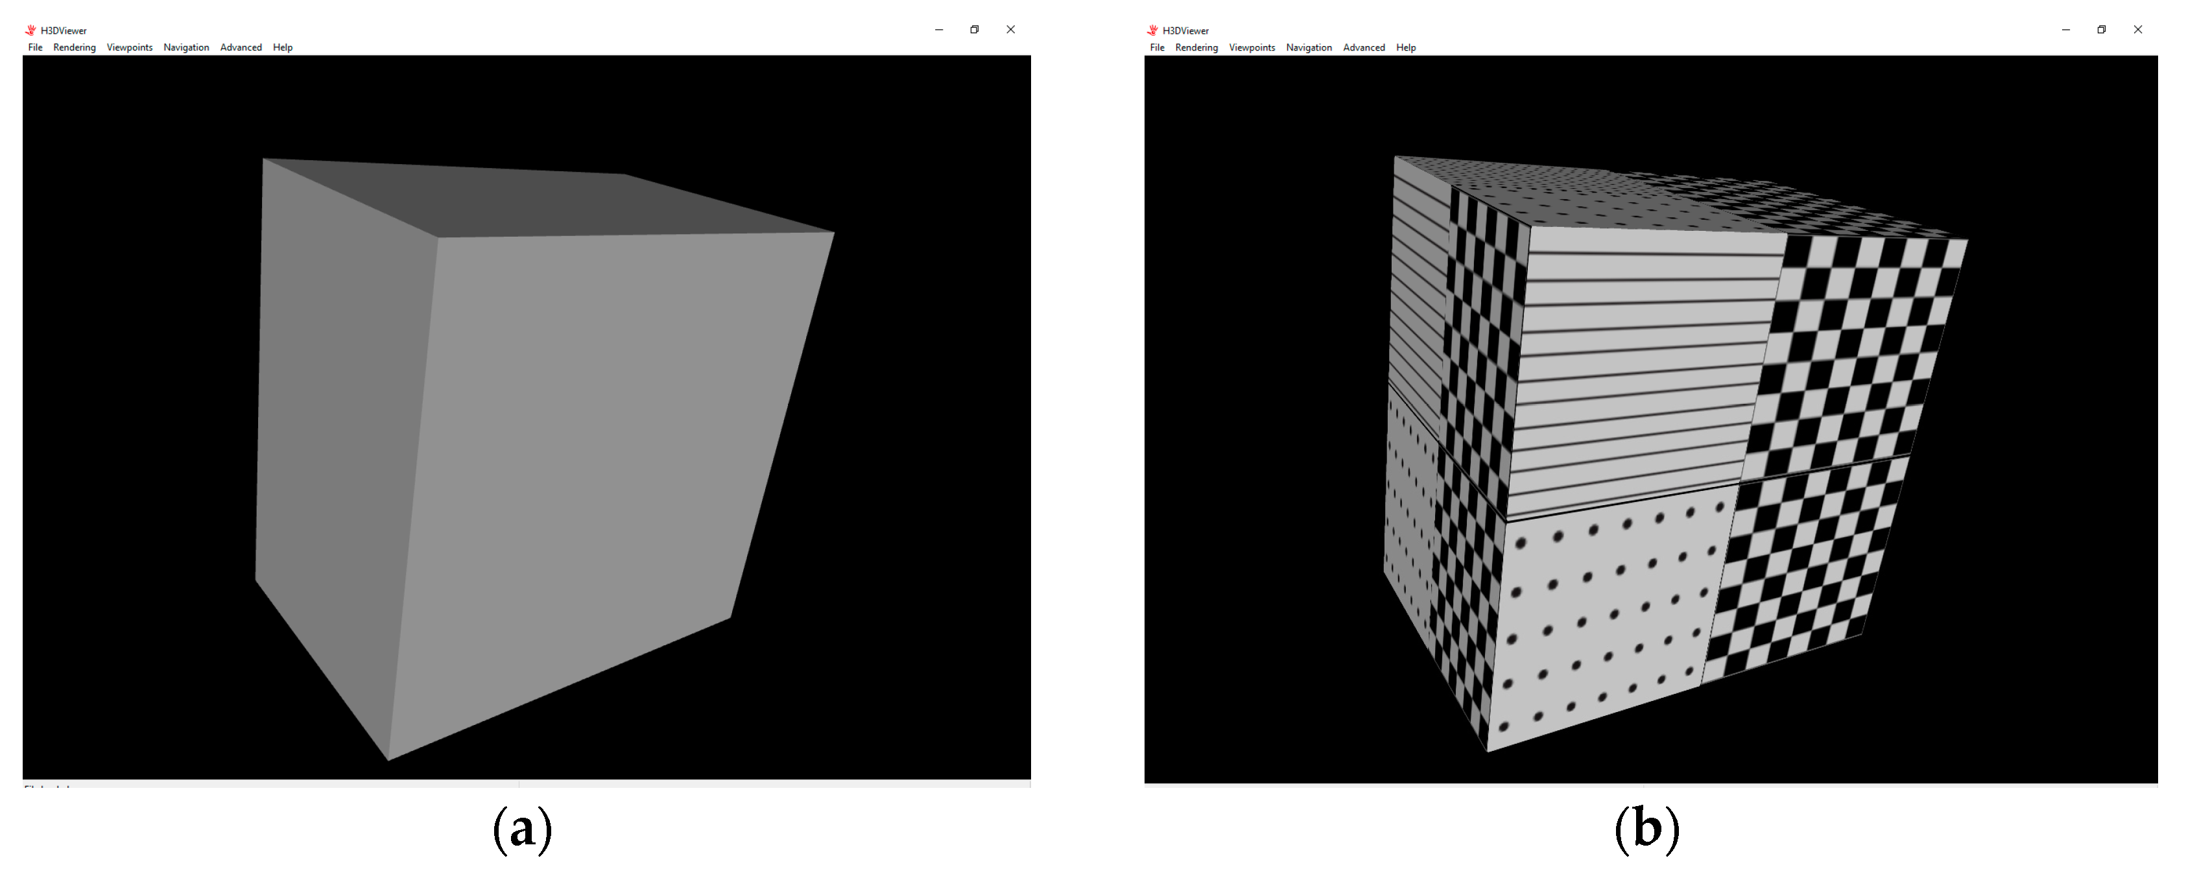Open Navigation menu in left viewer window
2186x880 pixels.
point(186,47)
